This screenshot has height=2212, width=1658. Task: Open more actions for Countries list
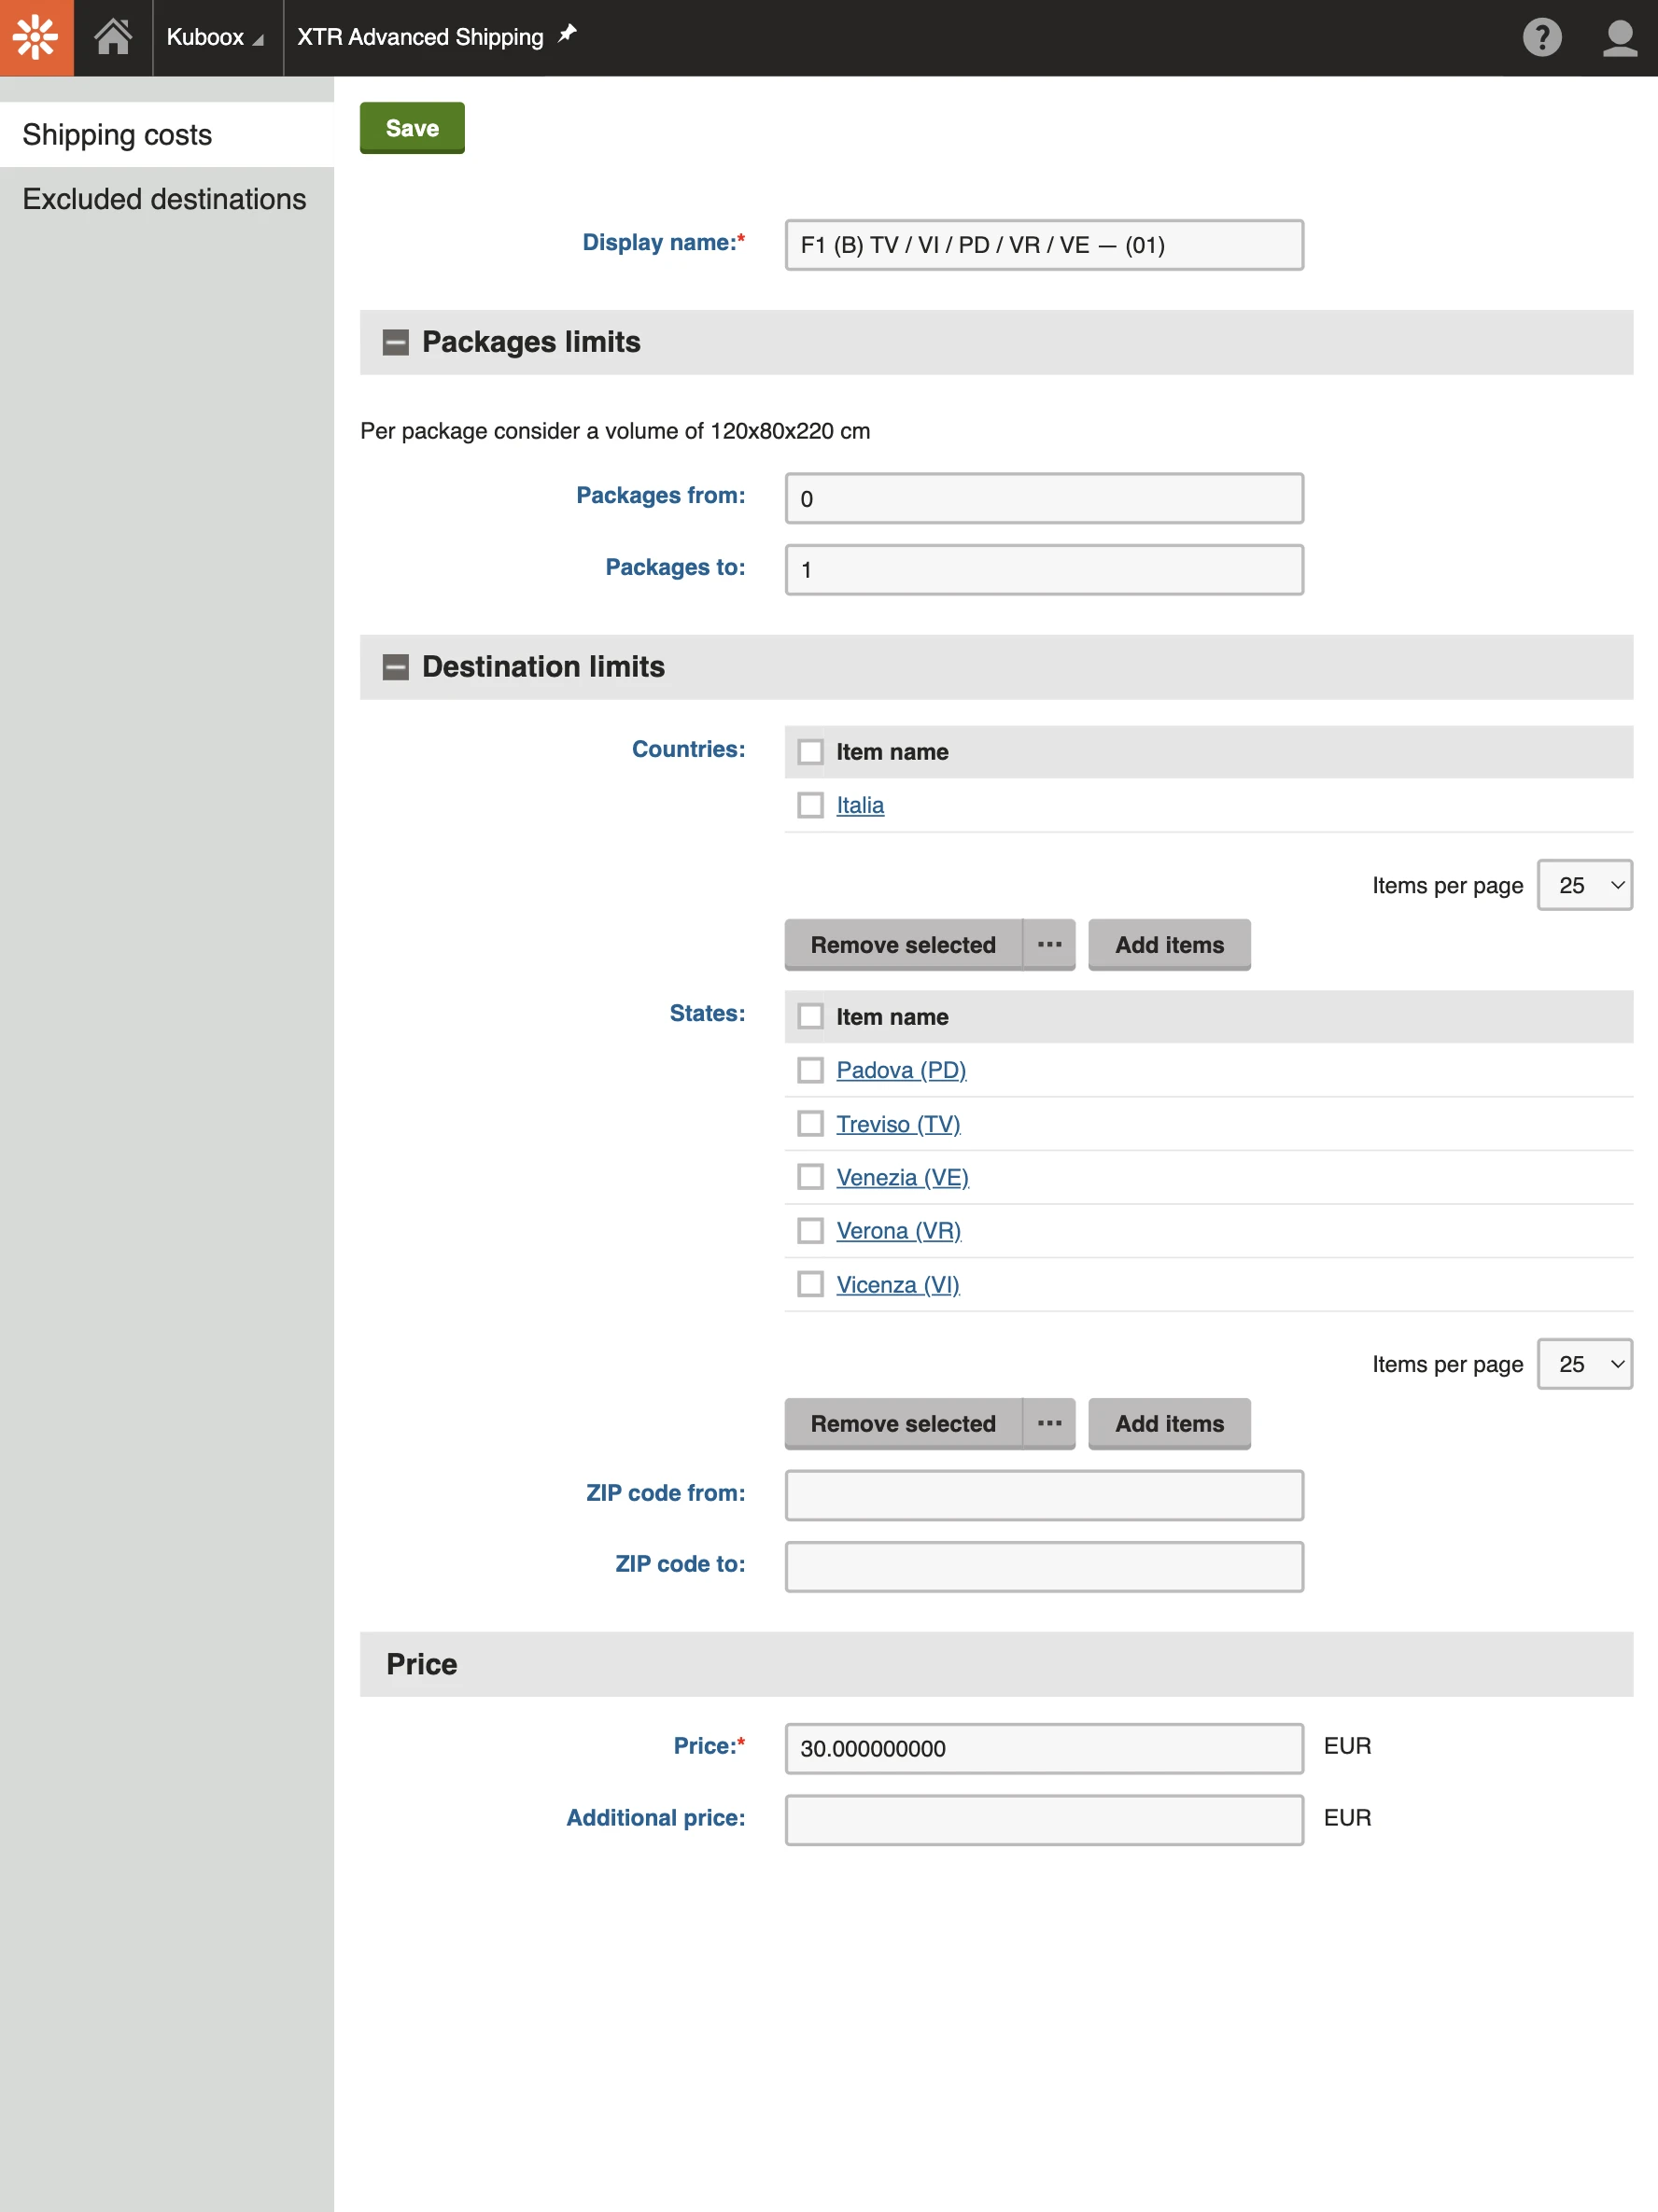point(1049,945)
